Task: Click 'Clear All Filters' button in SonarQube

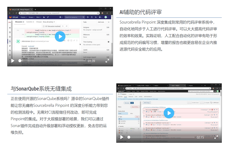Action: [135, 107]
